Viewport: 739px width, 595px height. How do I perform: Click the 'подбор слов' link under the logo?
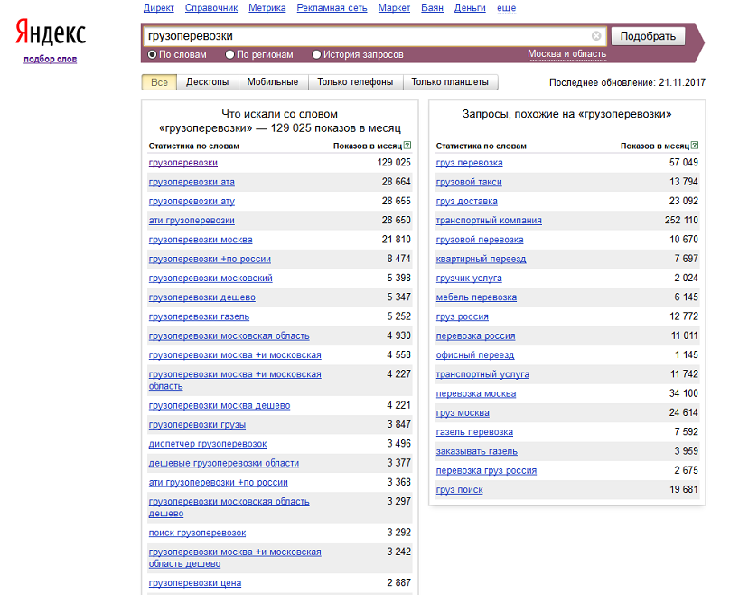[x=51, y=60]
